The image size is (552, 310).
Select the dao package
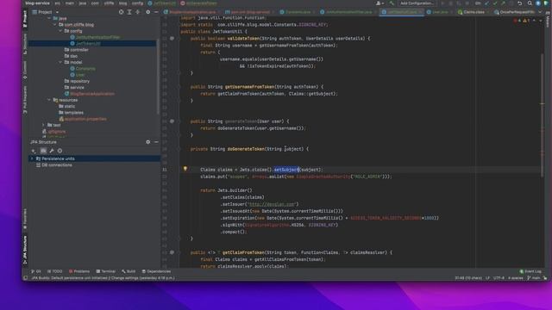71,56
